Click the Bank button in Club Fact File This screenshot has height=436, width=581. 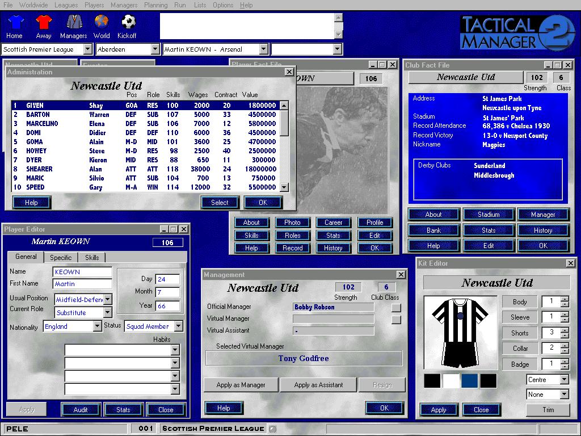pos(433,230)
